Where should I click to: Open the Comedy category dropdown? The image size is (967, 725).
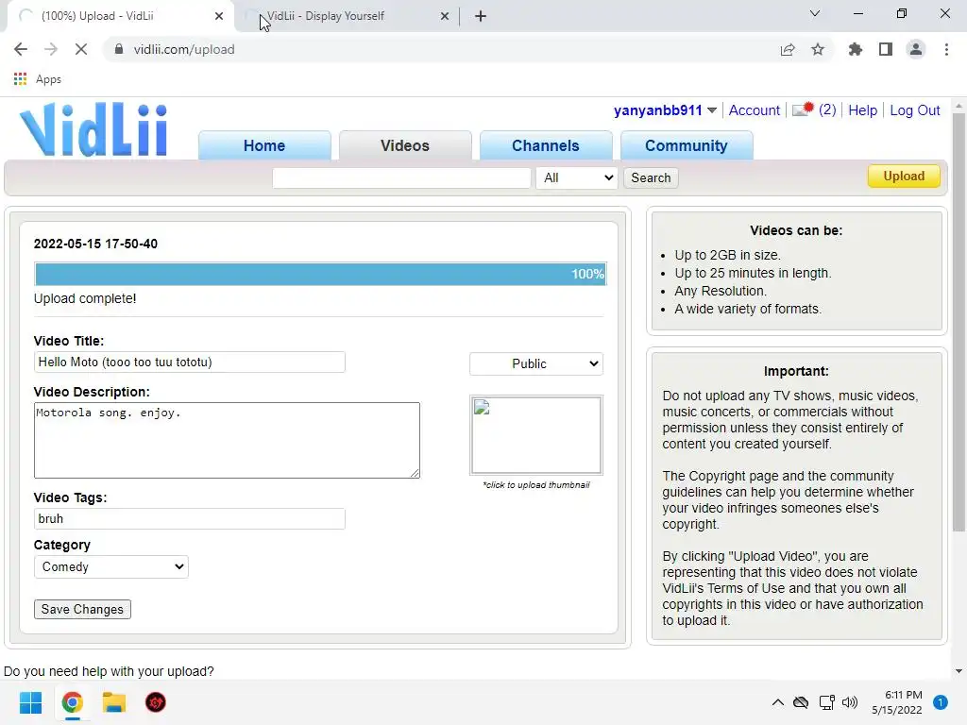click(x=111, y=566)
